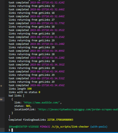
Task: Click timestamp 2019-06-15T10:41:34.099Z
Action: pos(47,51)
